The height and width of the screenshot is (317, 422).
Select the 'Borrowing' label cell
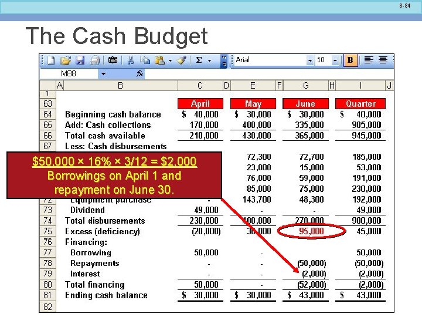pos(91,252)
